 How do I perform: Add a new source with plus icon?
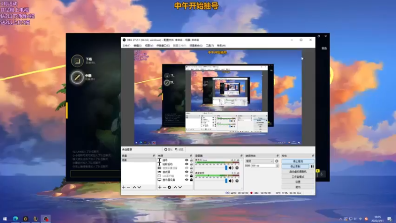click(x=159, y=187)
